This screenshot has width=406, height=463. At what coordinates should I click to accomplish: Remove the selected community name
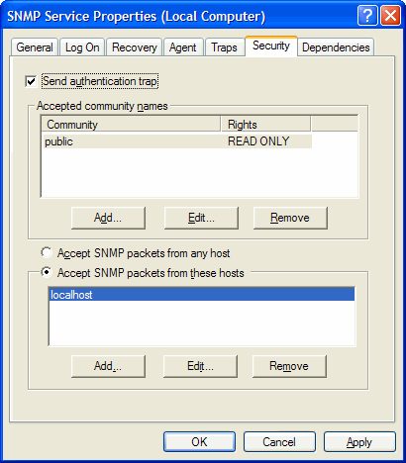coord(290,218)
